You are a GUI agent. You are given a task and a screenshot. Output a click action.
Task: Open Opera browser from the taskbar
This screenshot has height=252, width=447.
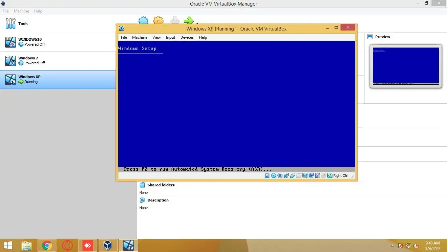click(67, 245)
